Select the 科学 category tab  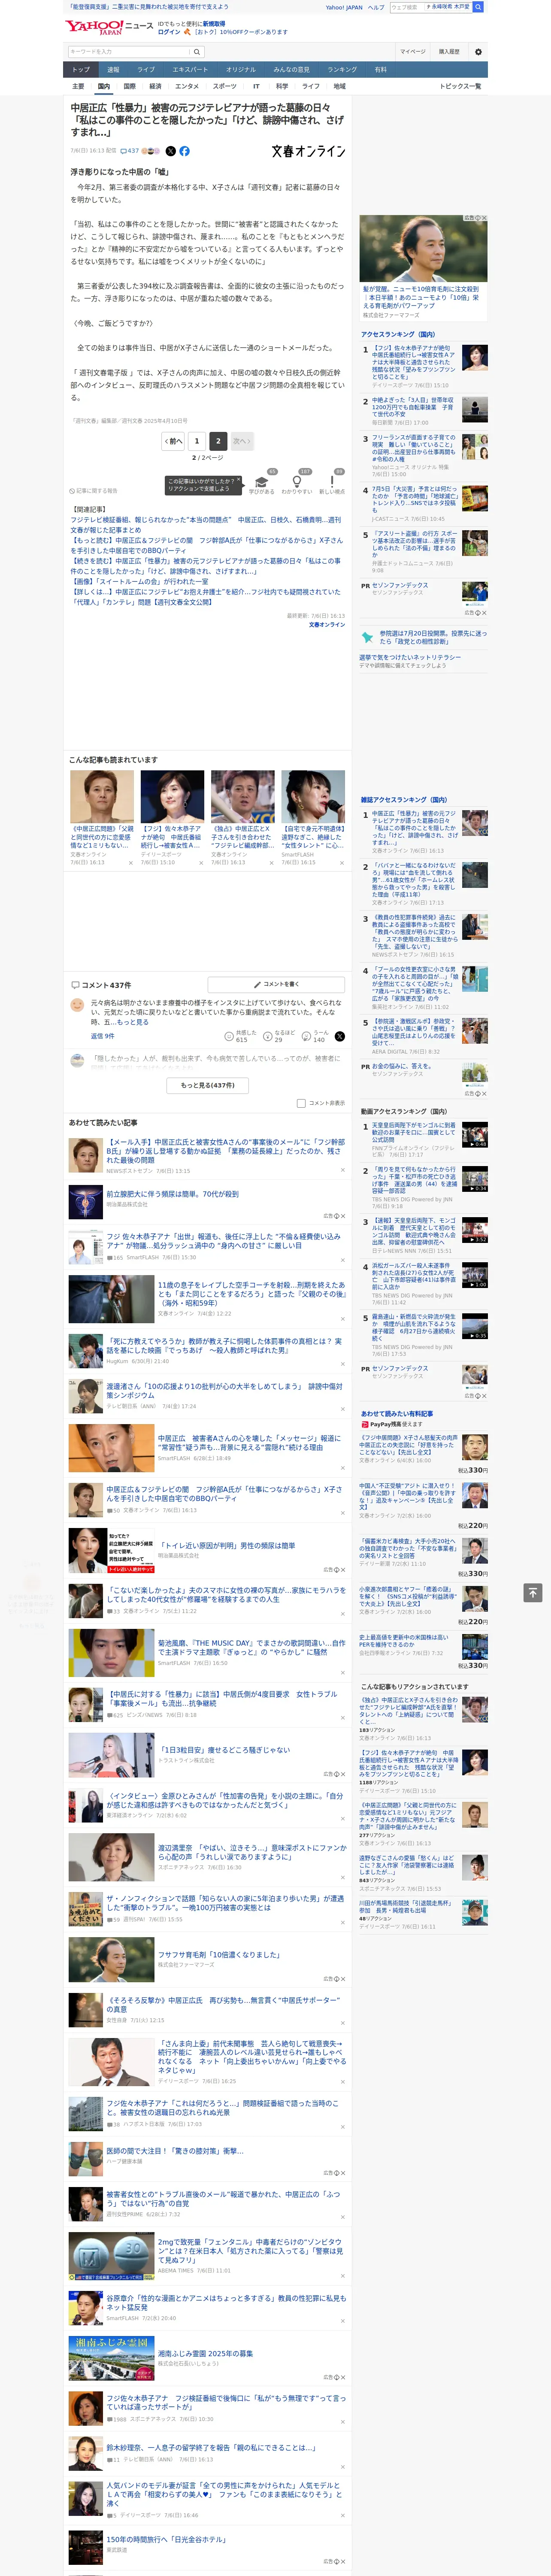(x=282, y=86)
